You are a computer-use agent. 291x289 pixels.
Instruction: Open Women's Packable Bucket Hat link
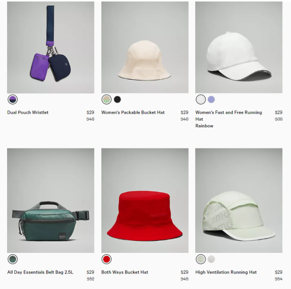pyautogui.click(x=133, y=112)
